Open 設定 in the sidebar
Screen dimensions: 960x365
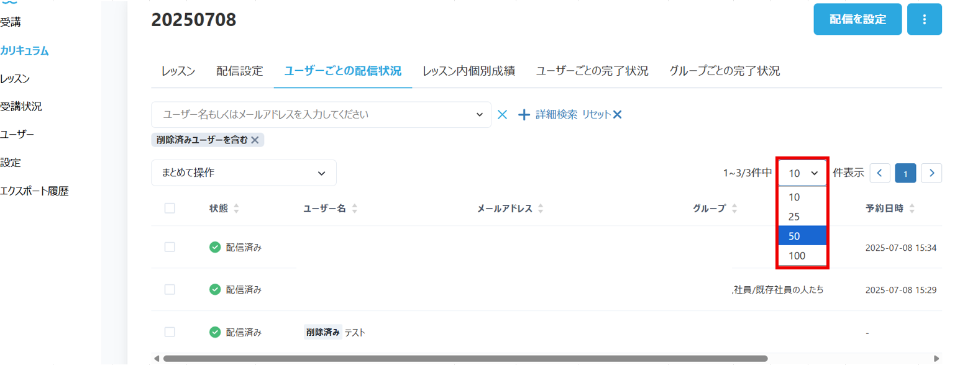pyautogui.click(x=11, y=163)
